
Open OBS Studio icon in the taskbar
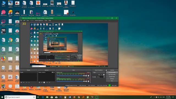coord(97,97)
